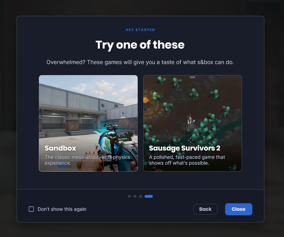Open the Sandbox game card
This screenshot has width=284, height=237.
tap(88, 123)
